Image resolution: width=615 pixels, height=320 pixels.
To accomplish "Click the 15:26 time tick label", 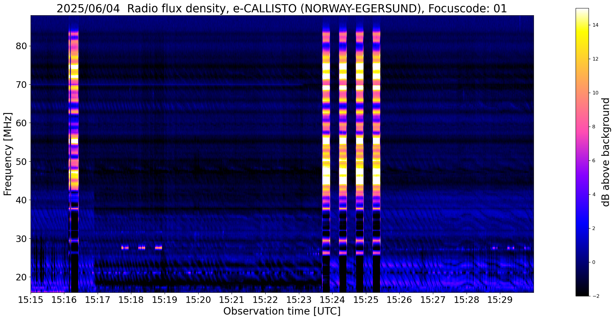I will point(400,300).
